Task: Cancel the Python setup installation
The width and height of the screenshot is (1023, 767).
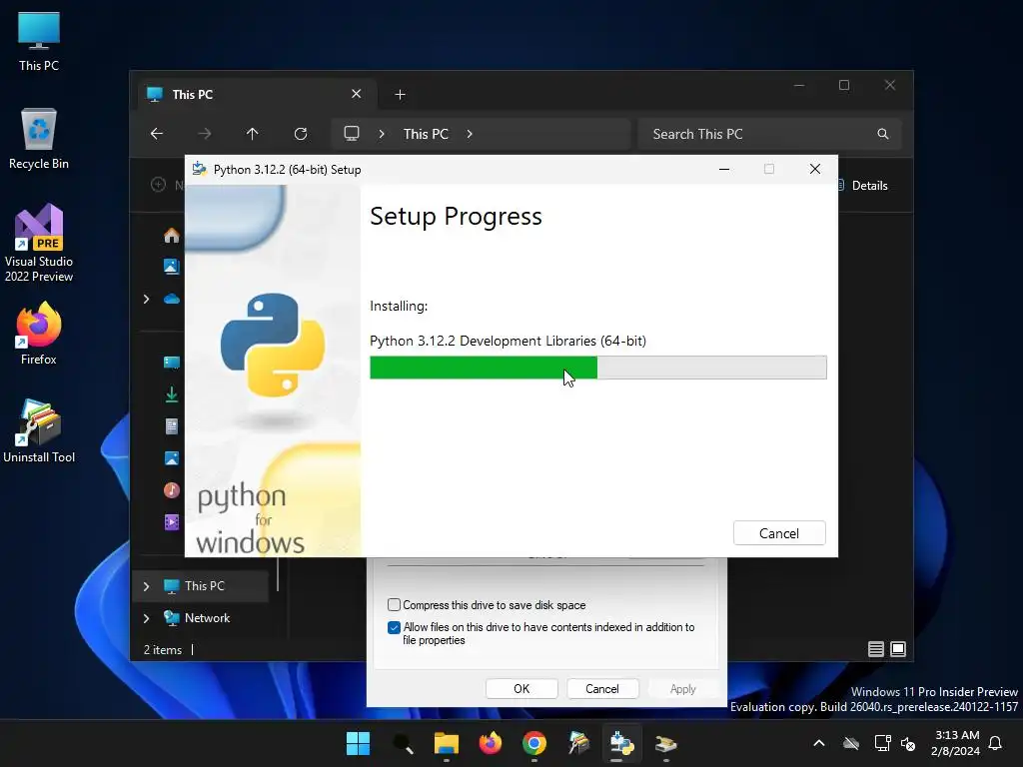Action: pyautogui.click(x=779, y=533)
